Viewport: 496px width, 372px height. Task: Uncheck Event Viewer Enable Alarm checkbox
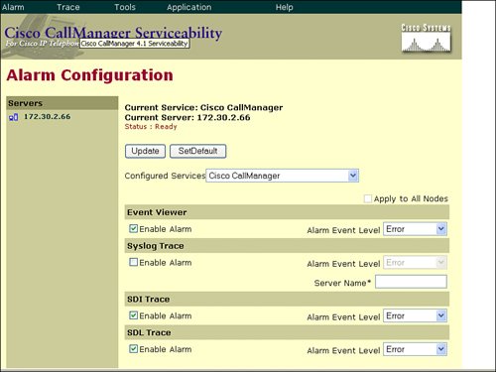click(133, 228)
